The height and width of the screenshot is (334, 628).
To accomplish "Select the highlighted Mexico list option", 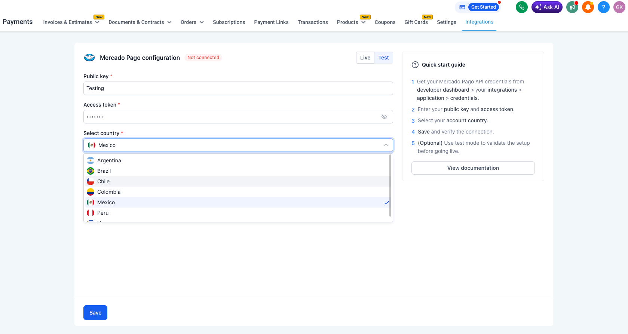I will 237,202.
